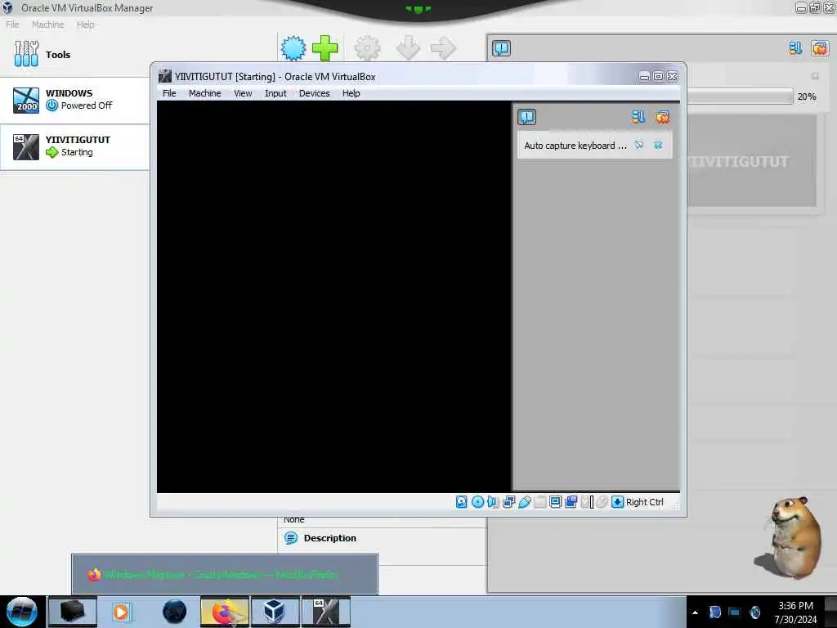Screen dimensions: 837x628
Task: Click the Discard down-arrow toolbar icon
Action: pos(408,48)
